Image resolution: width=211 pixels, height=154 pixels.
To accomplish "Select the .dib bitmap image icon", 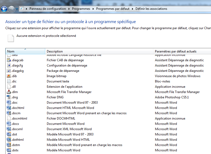I will [9, 76].
